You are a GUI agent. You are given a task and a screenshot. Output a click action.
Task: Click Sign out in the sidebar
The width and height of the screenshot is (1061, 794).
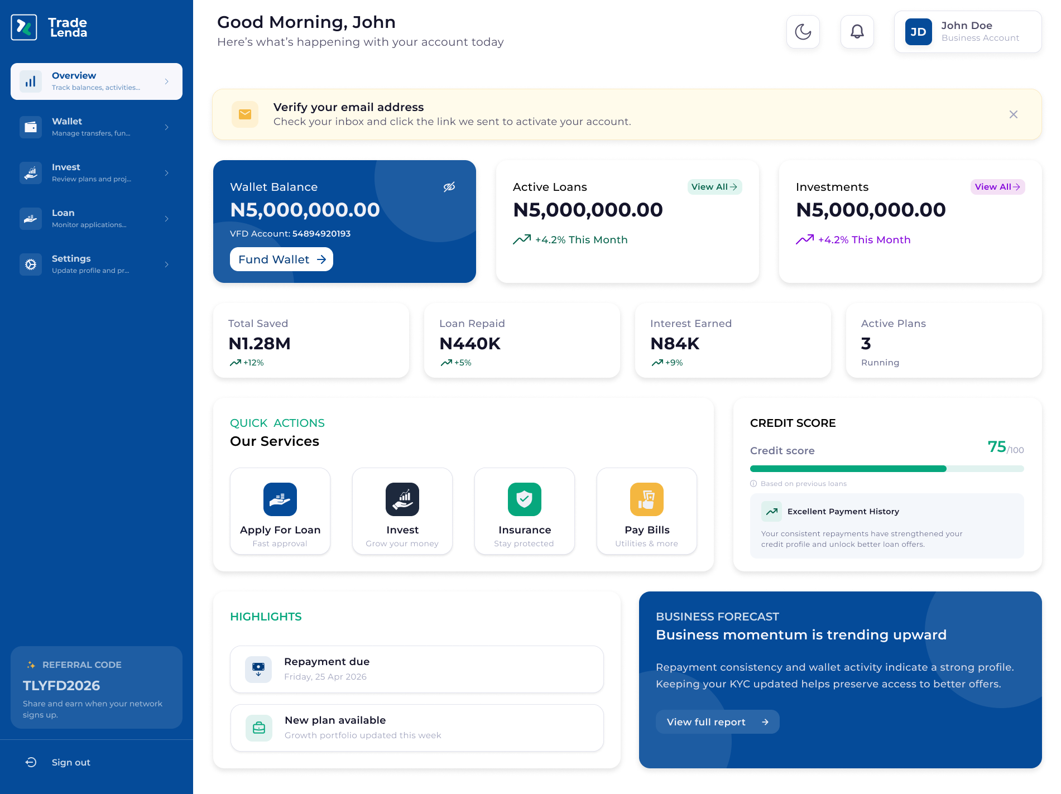(58, 762)
